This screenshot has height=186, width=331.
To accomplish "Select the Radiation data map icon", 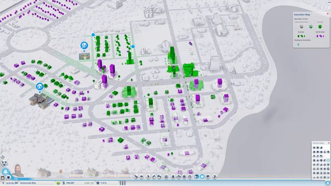I will pos(328,164).
